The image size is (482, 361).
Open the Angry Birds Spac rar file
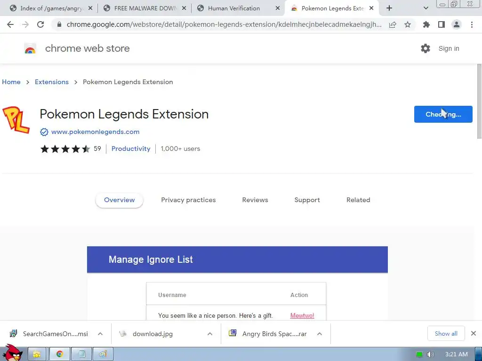(274, 334)
